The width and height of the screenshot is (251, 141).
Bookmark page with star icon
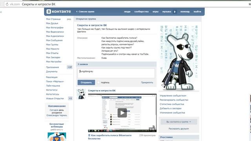(x=249, y=4)
